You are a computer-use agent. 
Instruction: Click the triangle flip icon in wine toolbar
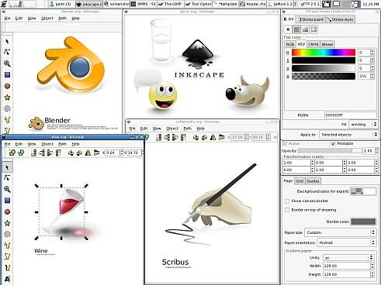(88, 153)
